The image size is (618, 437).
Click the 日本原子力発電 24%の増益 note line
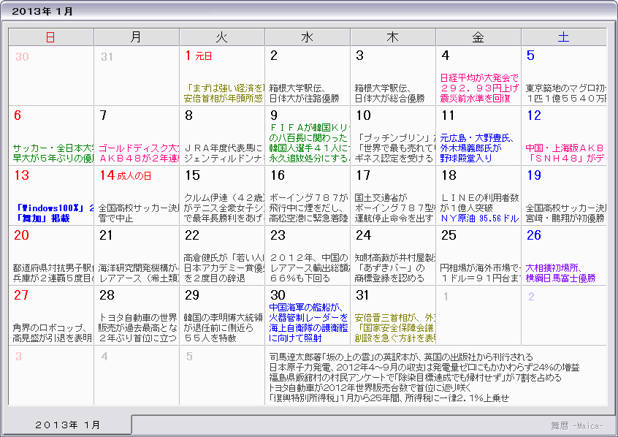tap(424, 368)
